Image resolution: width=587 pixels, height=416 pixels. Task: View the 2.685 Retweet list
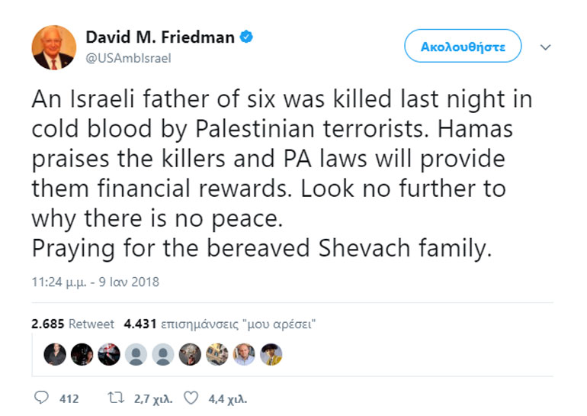pyautogui.click(x=72, y=324)
